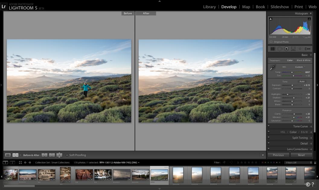Click the Previous button

click(278, 155)
